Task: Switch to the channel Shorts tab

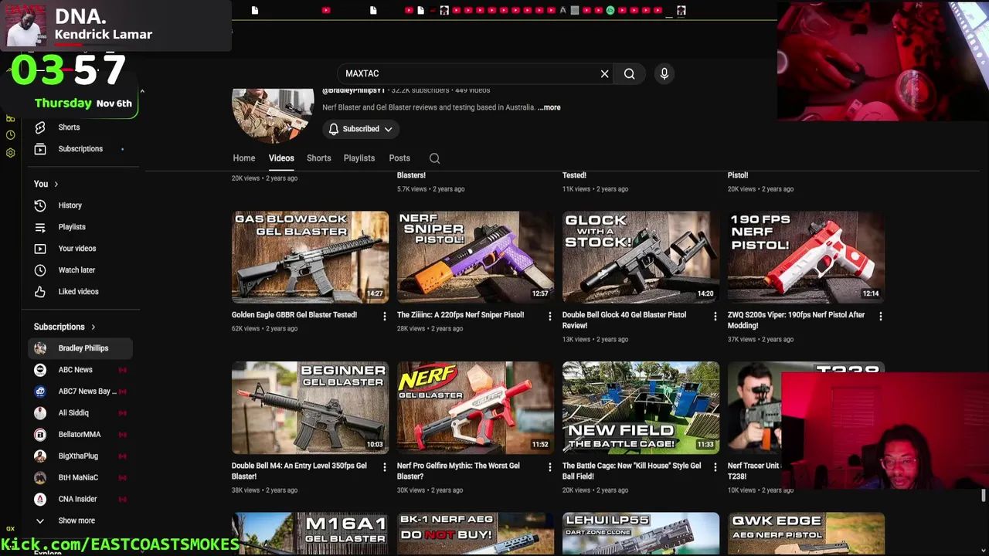Action: [318, 158]
